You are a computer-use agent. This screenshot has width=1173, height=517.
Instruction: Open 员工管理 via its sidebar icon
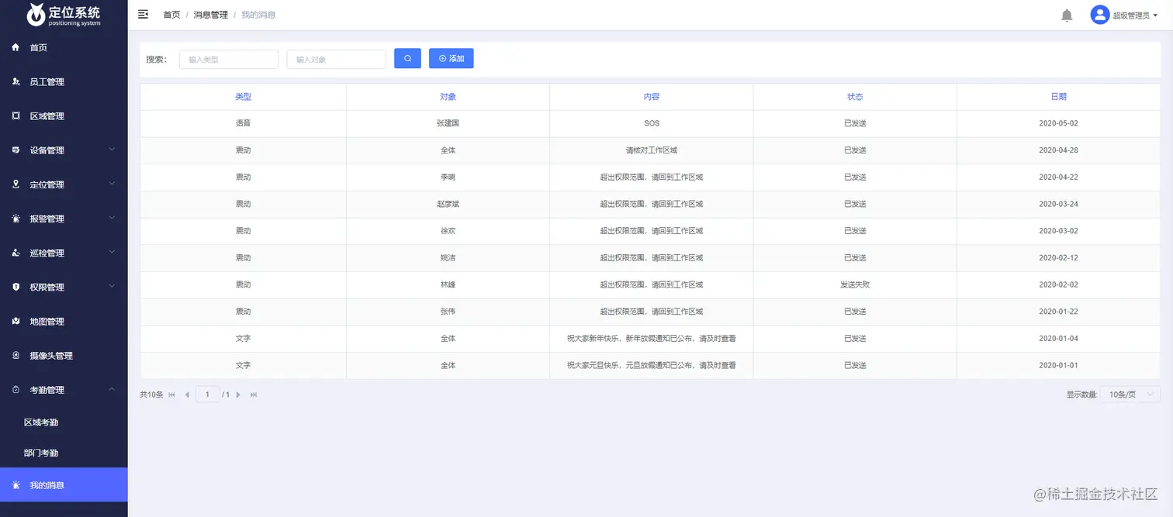tap(17, 81)
